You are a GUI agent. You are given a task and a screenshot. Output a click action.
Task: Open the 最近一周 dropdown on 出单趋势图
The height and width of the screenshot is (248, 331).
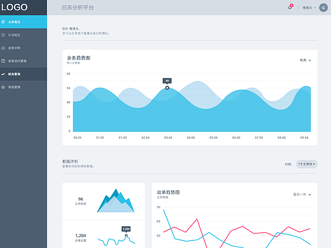tap(302, 195)
